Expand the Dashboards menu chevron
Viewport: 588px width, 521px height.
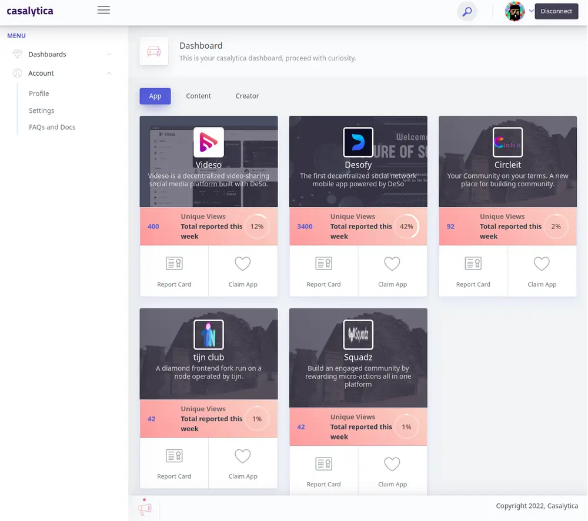(x=109, y=55)
